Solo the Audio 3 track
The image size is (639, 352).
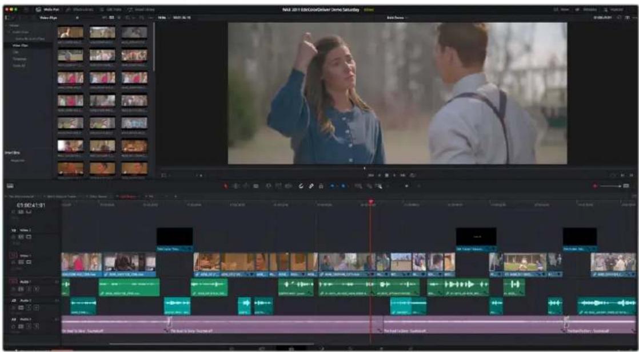click(x=29, y=326)
